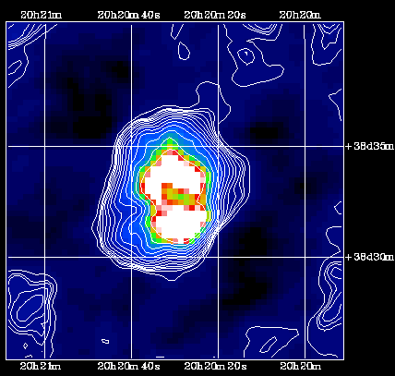Click the small teardrop contour near top center
Viewport: 395px width, 376px height.
point(184,50)
